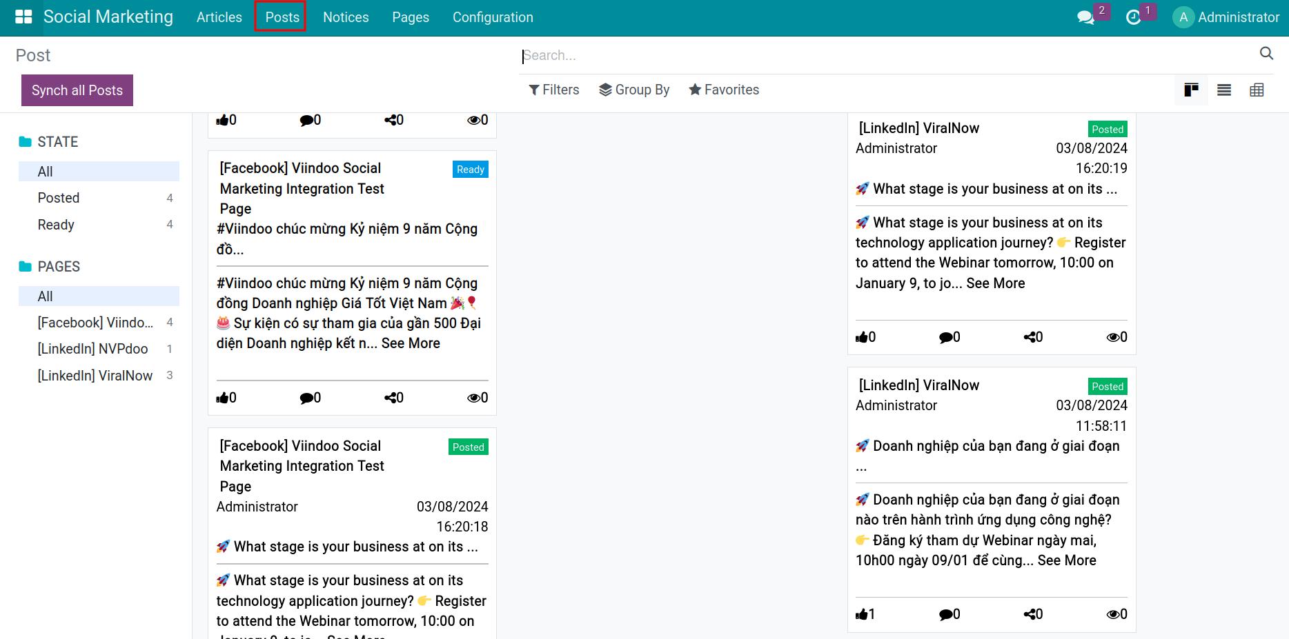The image size is (1289, 639).
Task: Open the Favorites dropdown
Action: [723, 90]
